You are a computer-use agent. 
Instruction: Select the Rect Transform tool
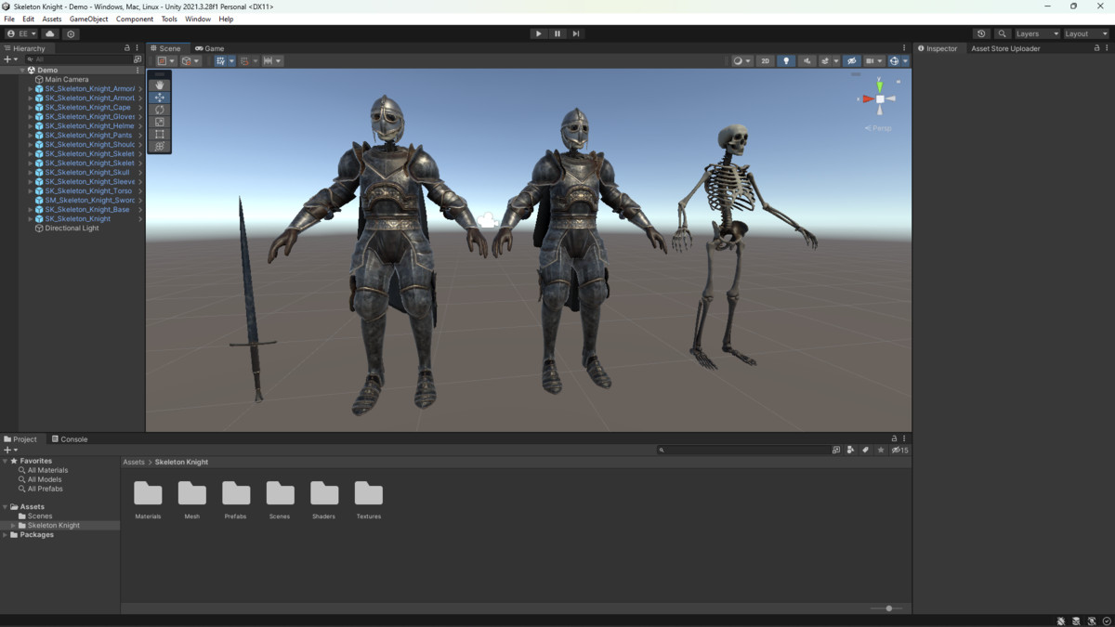point(159,134)
